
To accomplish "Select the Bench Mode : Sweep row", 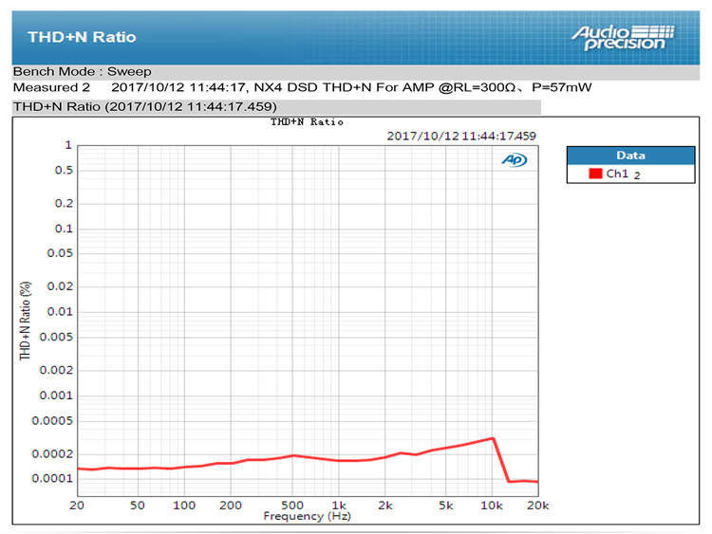I will [82, 71].
